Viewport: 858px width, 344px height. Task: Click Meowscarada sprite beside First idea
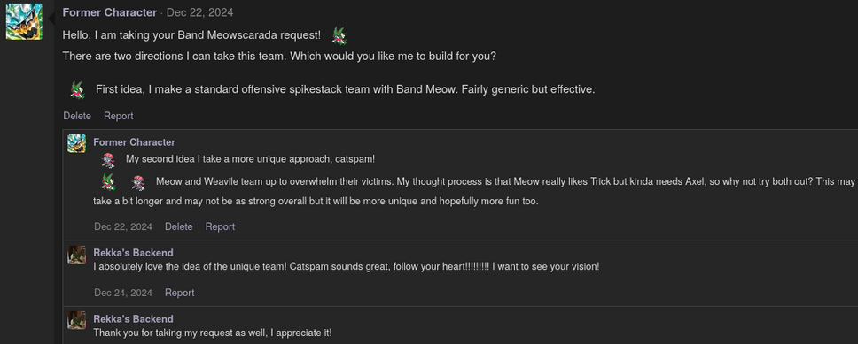(x=78, y=89)
